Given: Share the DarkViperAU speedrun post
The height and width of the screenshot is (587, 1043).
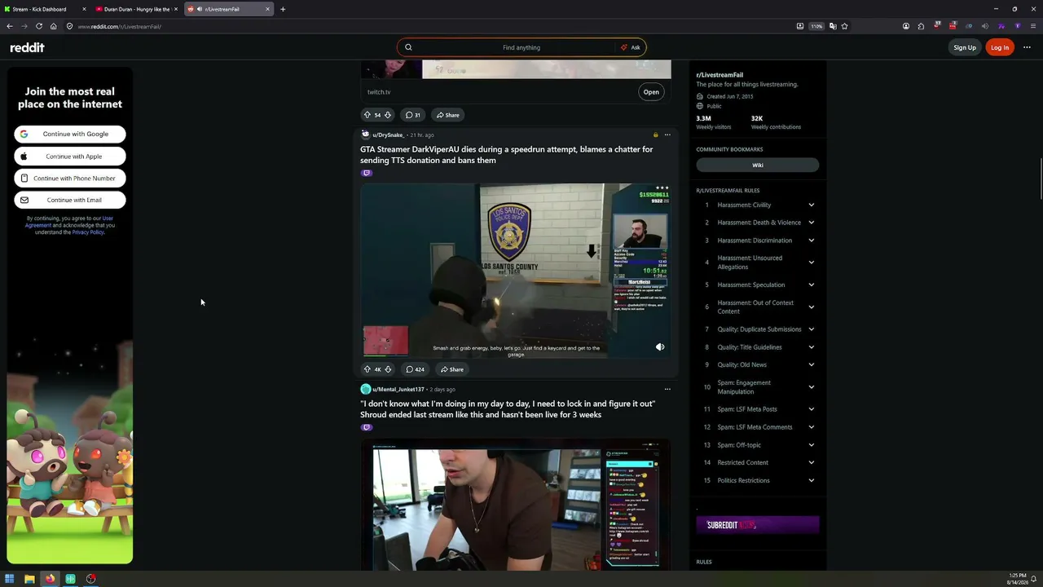Looking at the screenshot, I should 452,369.
